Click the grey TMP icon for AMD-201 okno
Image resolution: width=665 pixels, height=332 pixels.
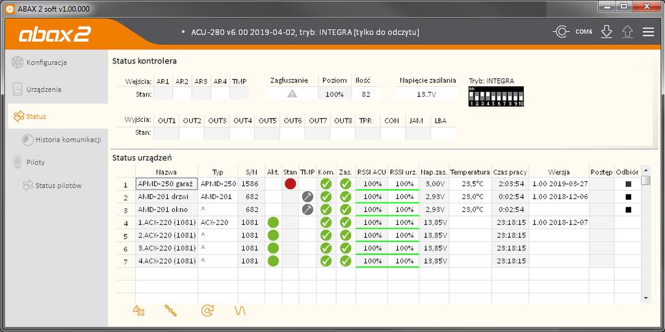point(307,209)
